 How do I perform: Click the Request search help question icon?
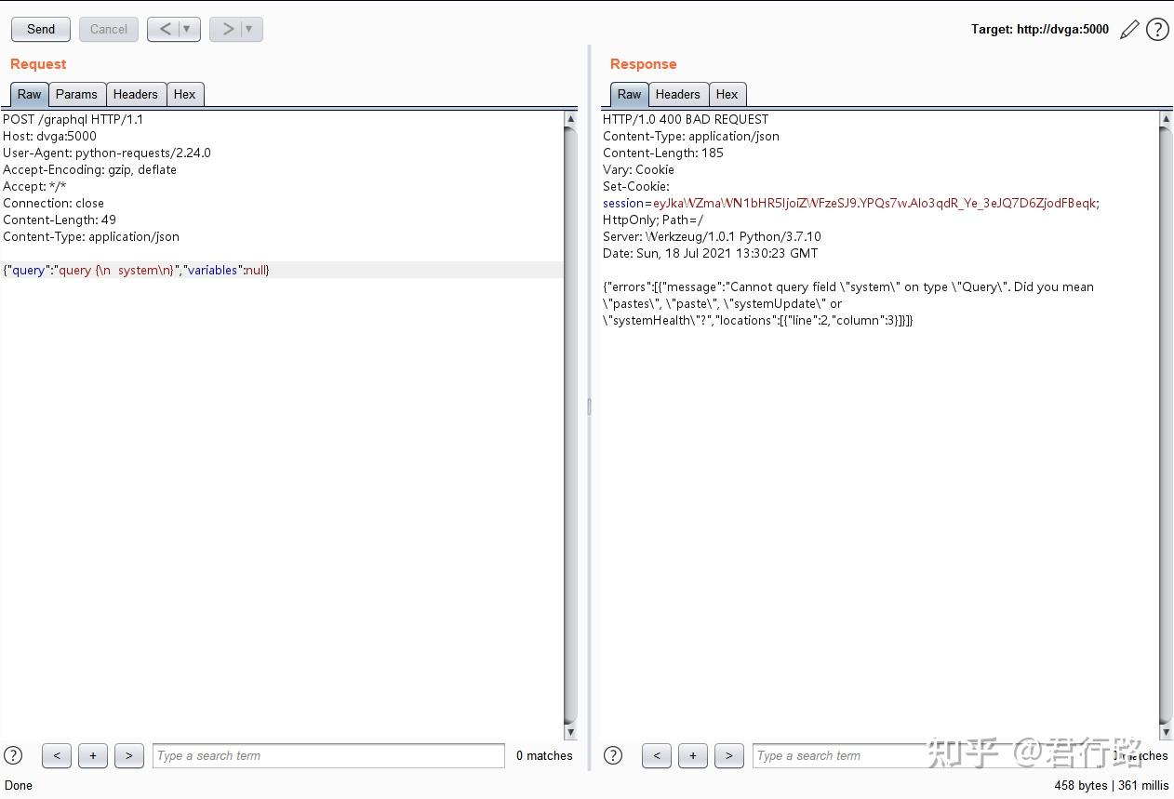(13, 755)
